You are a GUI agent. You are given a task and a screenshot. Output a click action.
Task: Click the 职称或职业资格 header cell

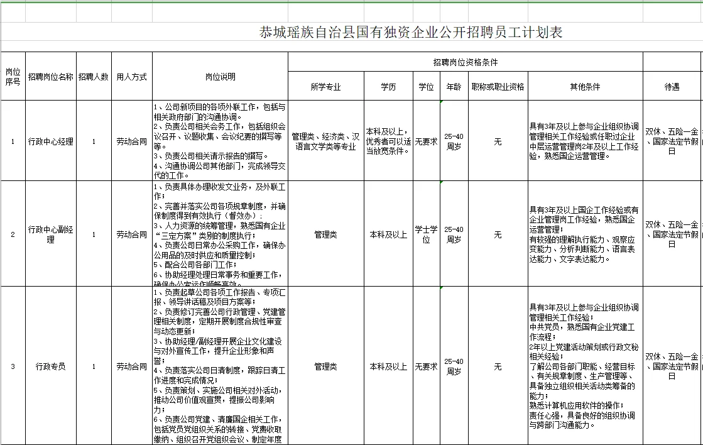[498, 85]
